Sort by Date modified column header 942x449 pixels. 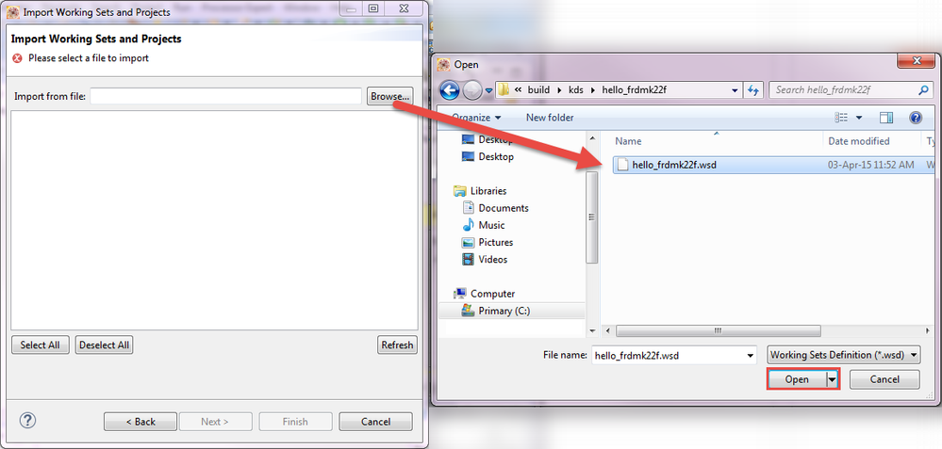(858, 141)
